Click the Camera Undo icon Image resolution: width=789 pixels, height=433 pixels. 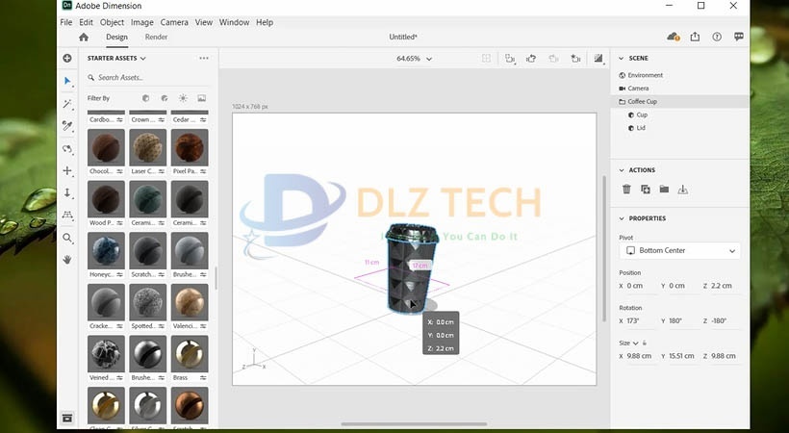531,59
